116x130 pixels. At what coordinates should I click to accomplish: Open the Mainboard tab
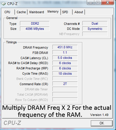(37, 12)
